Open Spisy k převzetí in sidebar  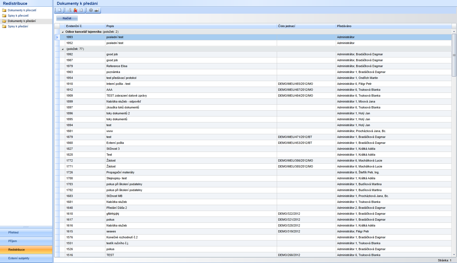[x=18, y=16]
